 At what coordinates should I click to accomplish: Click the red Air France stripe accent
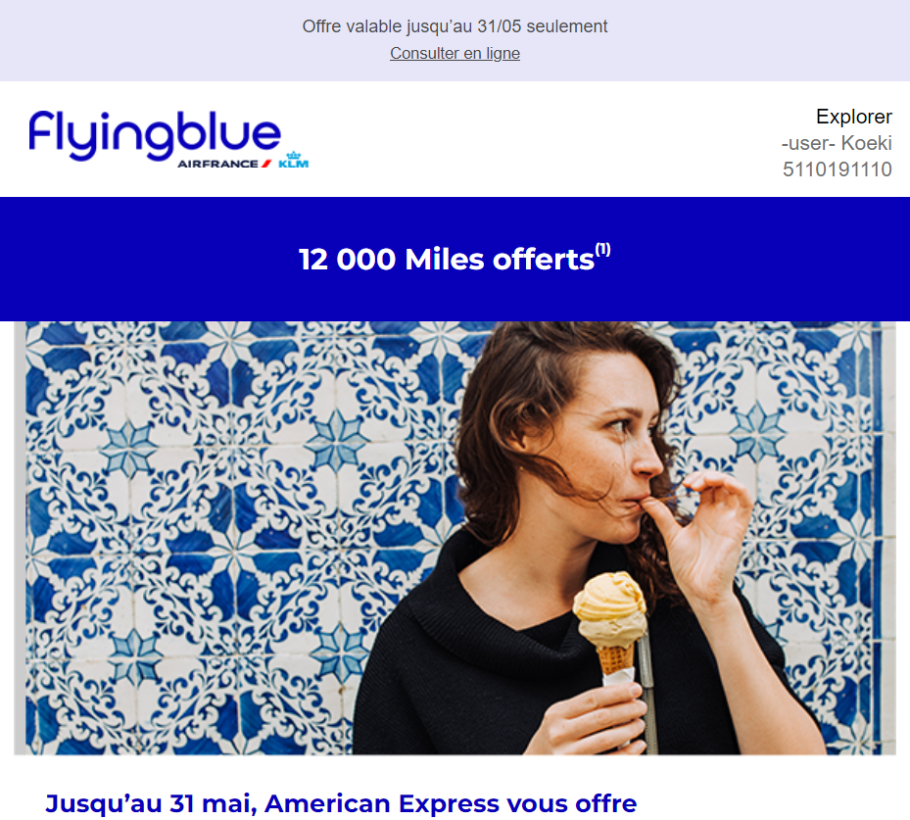[266, 164]
